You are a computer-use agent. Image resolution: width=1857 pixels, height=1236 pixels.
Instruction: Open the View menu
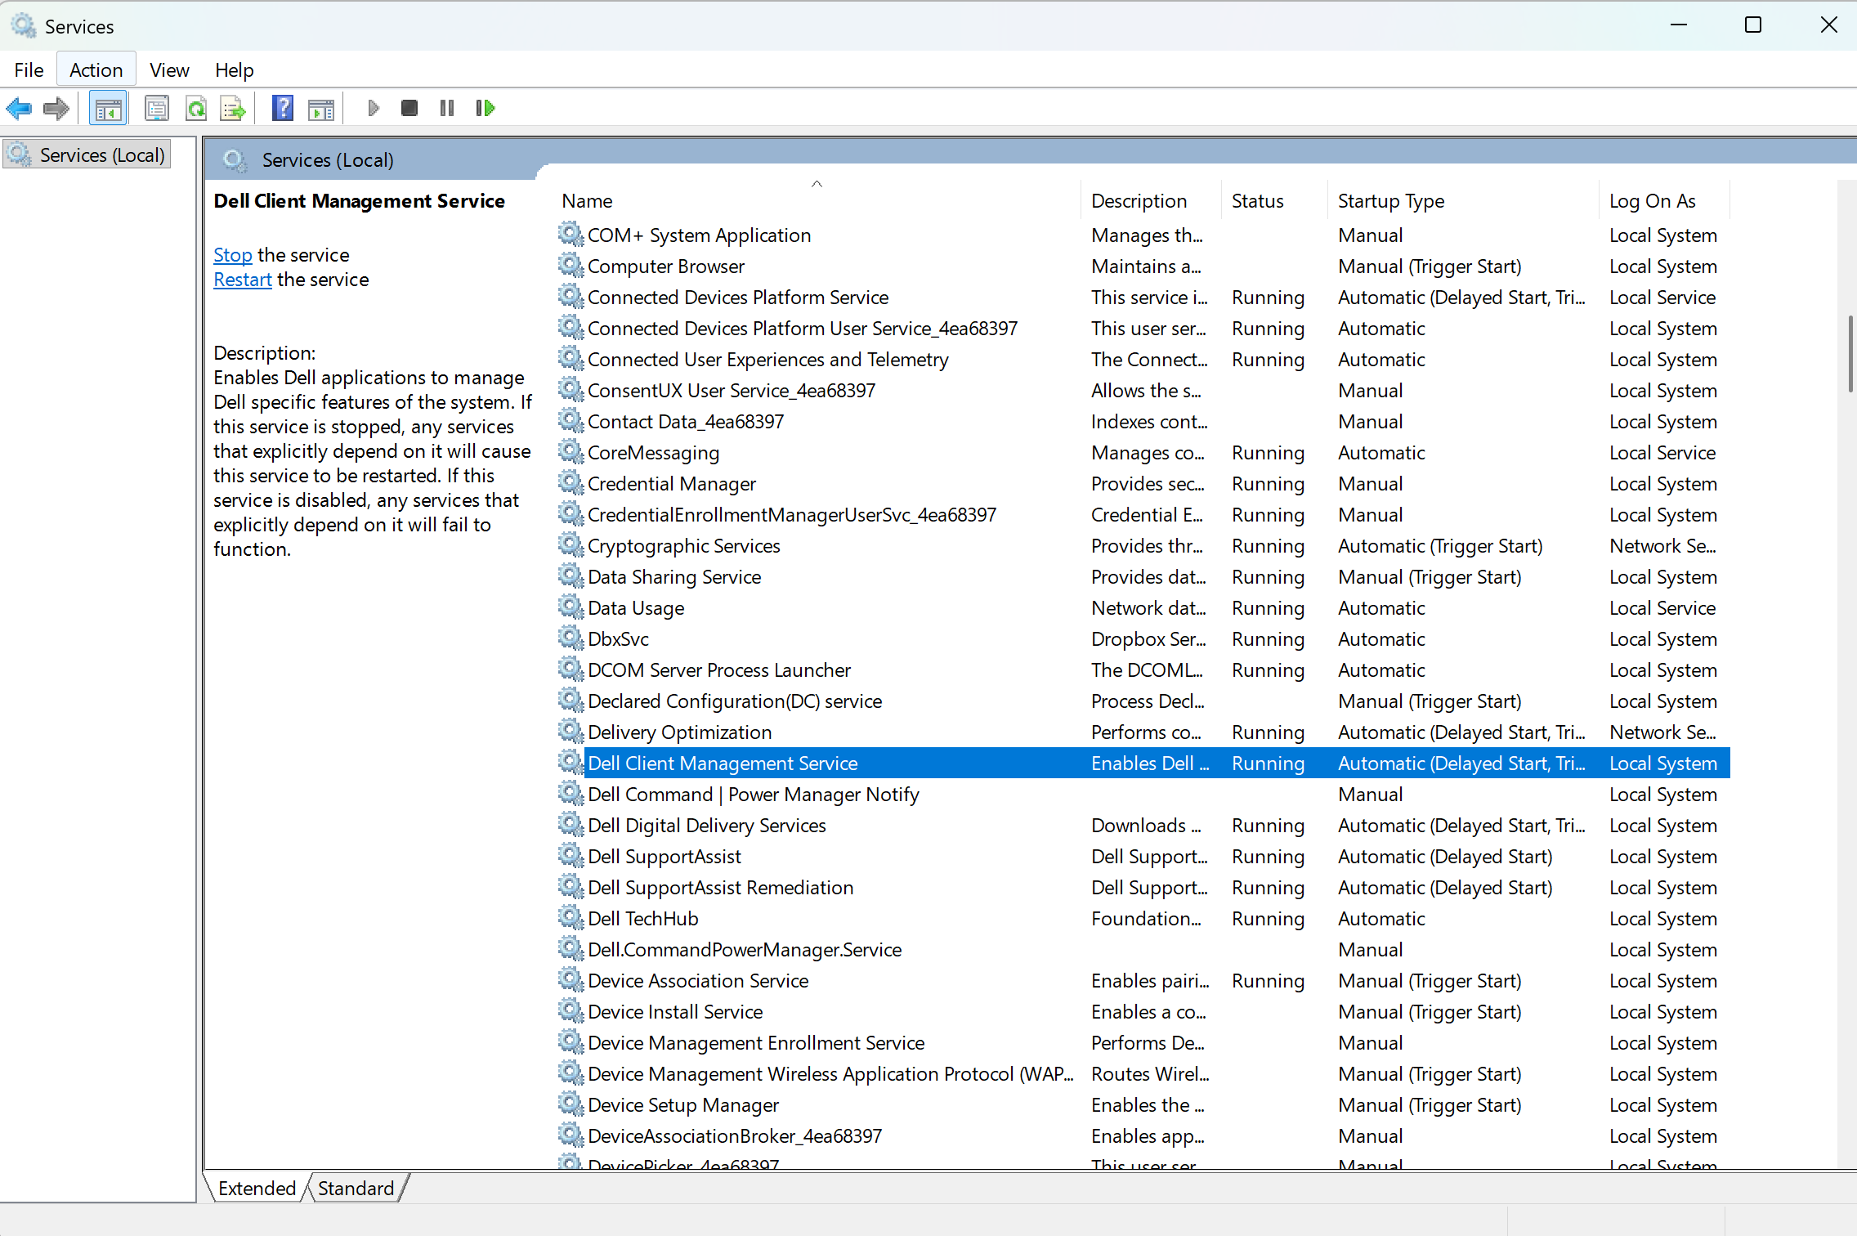pos(169,70)
